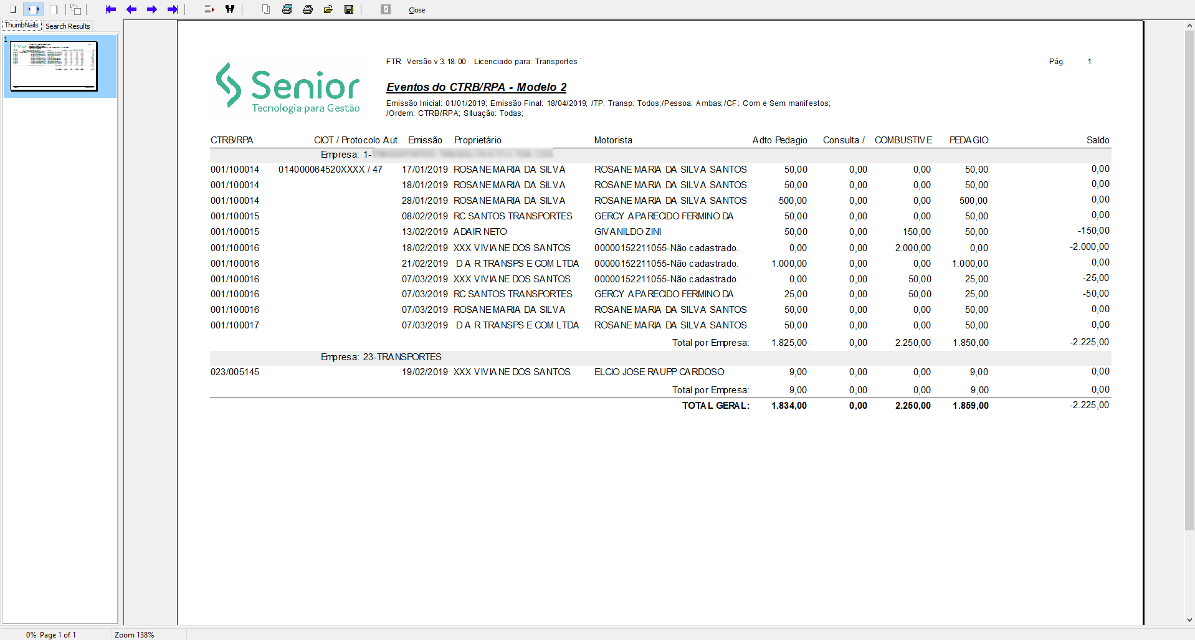Click the 'CTRB/RPA' column header
The image size is (1195, 640).
point(232,140)
